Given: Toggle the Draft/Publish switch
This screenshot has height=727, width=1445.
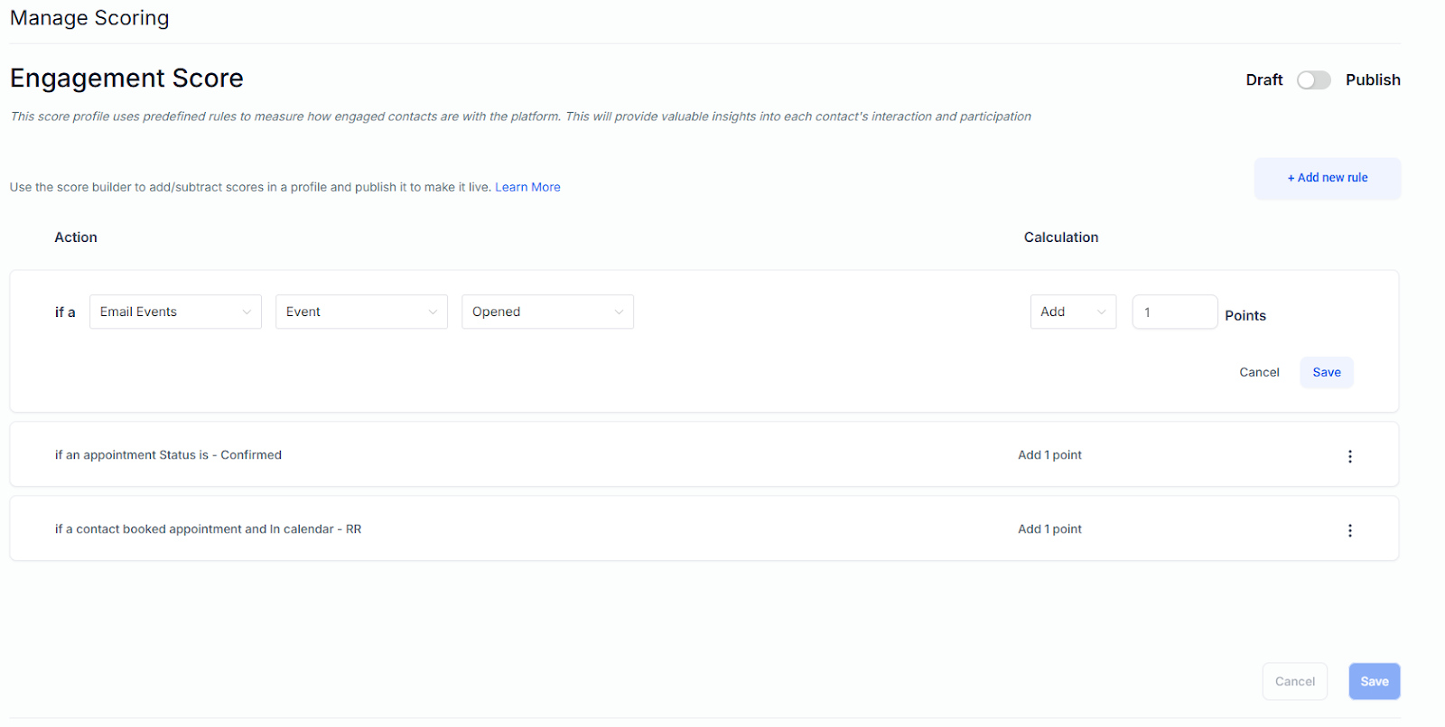Looking at the screenshot, I should tap(1313, 80).
